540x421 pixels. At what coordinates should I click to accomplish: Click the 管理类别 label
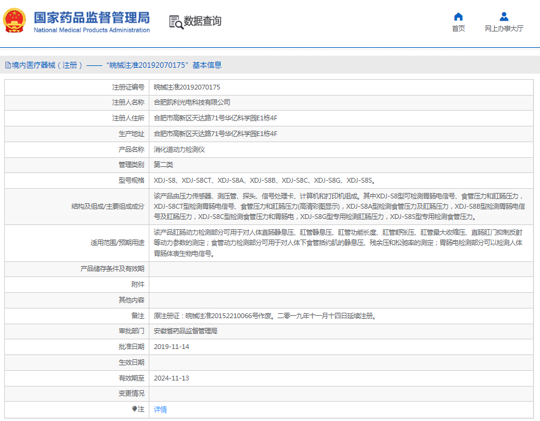pos(132,165)
